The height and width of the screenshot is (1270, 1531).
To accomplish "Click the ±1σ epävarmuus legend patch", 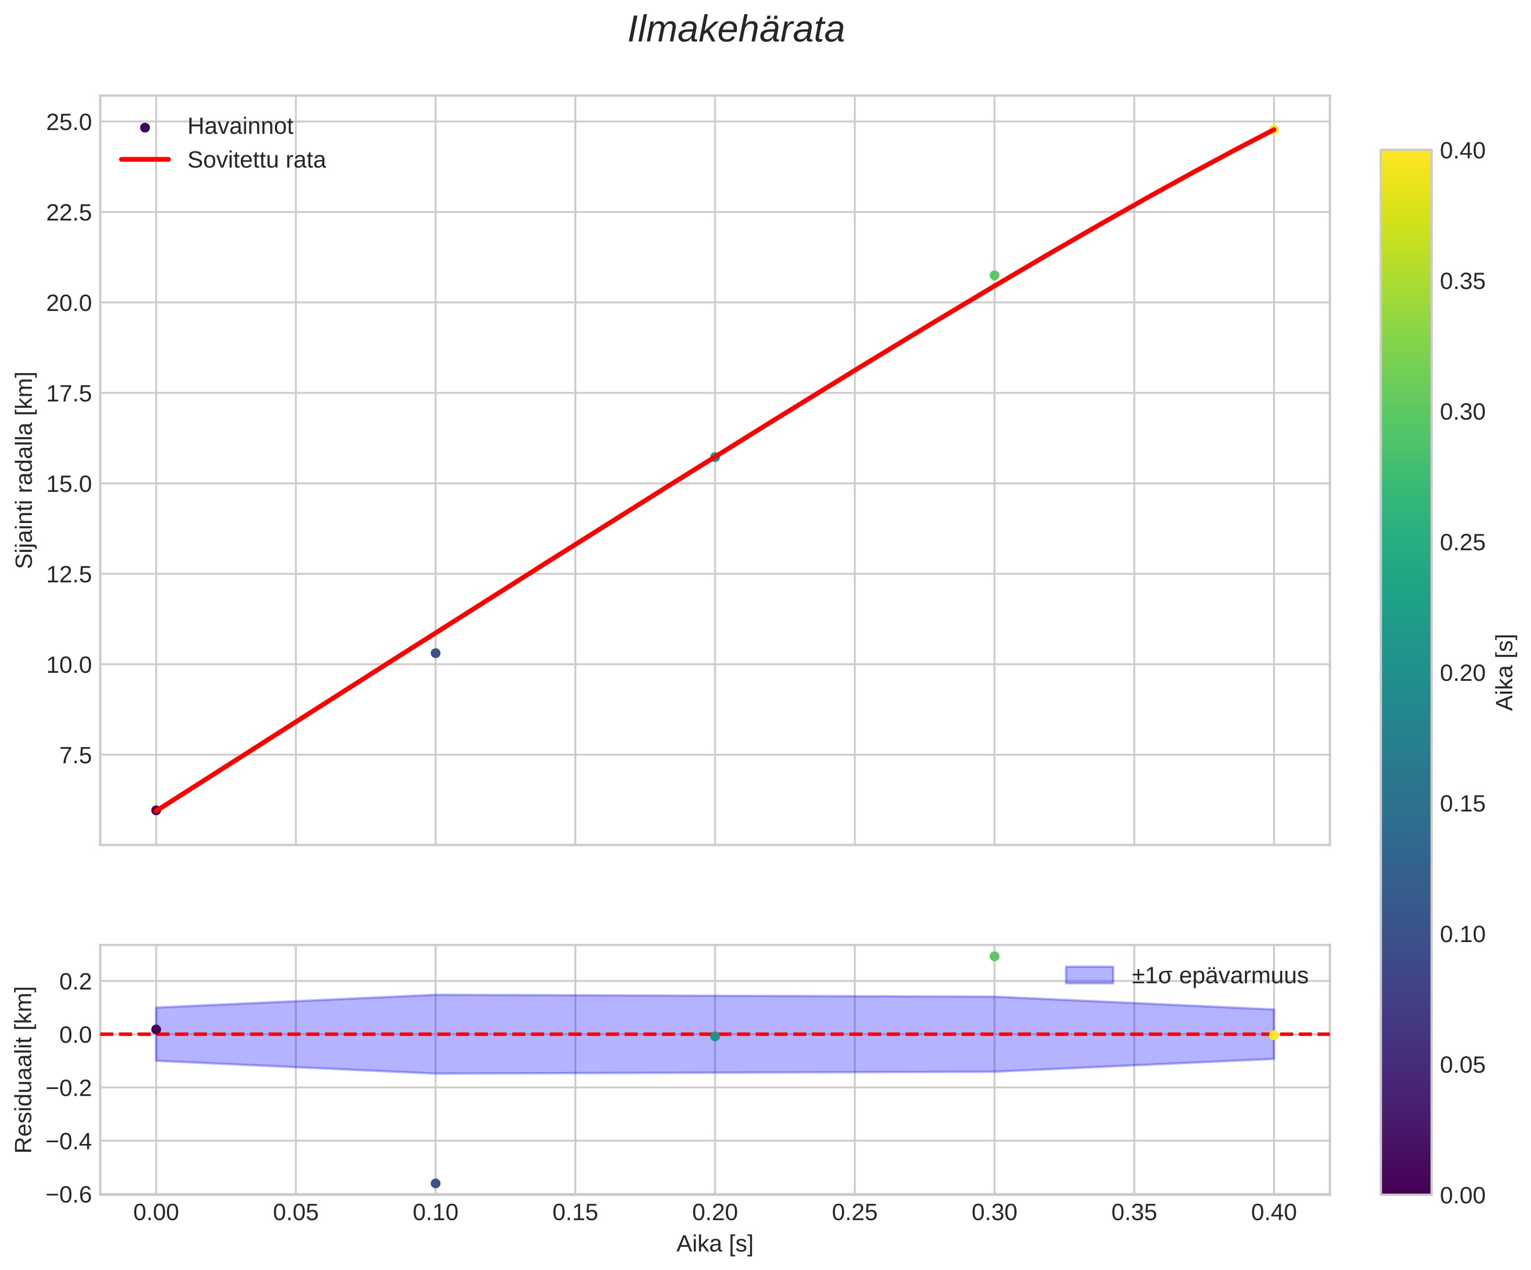I will click(x=1089, y=975).
